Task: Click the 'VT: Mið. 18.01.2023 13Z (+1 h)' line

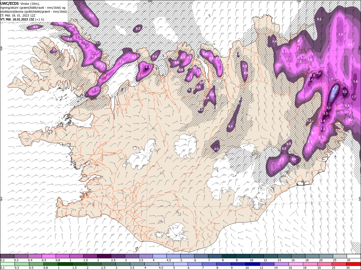Action: point(22,19)
